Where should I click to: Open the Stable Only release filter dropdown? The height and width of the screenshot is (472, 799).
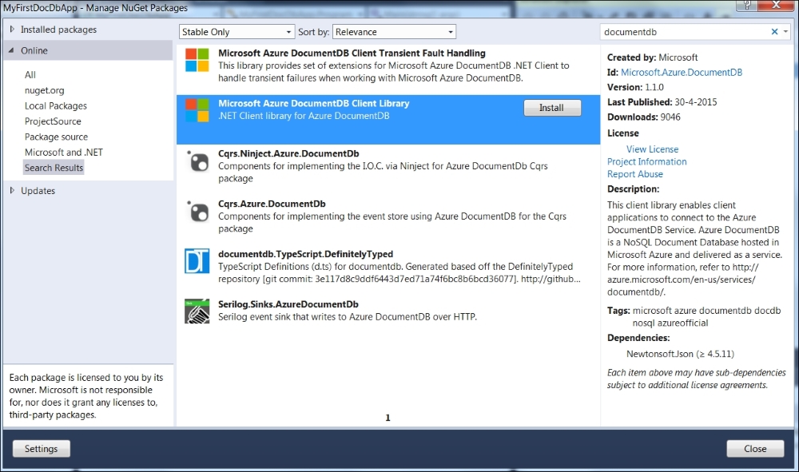pyautogui.click(x=237, y=32)
